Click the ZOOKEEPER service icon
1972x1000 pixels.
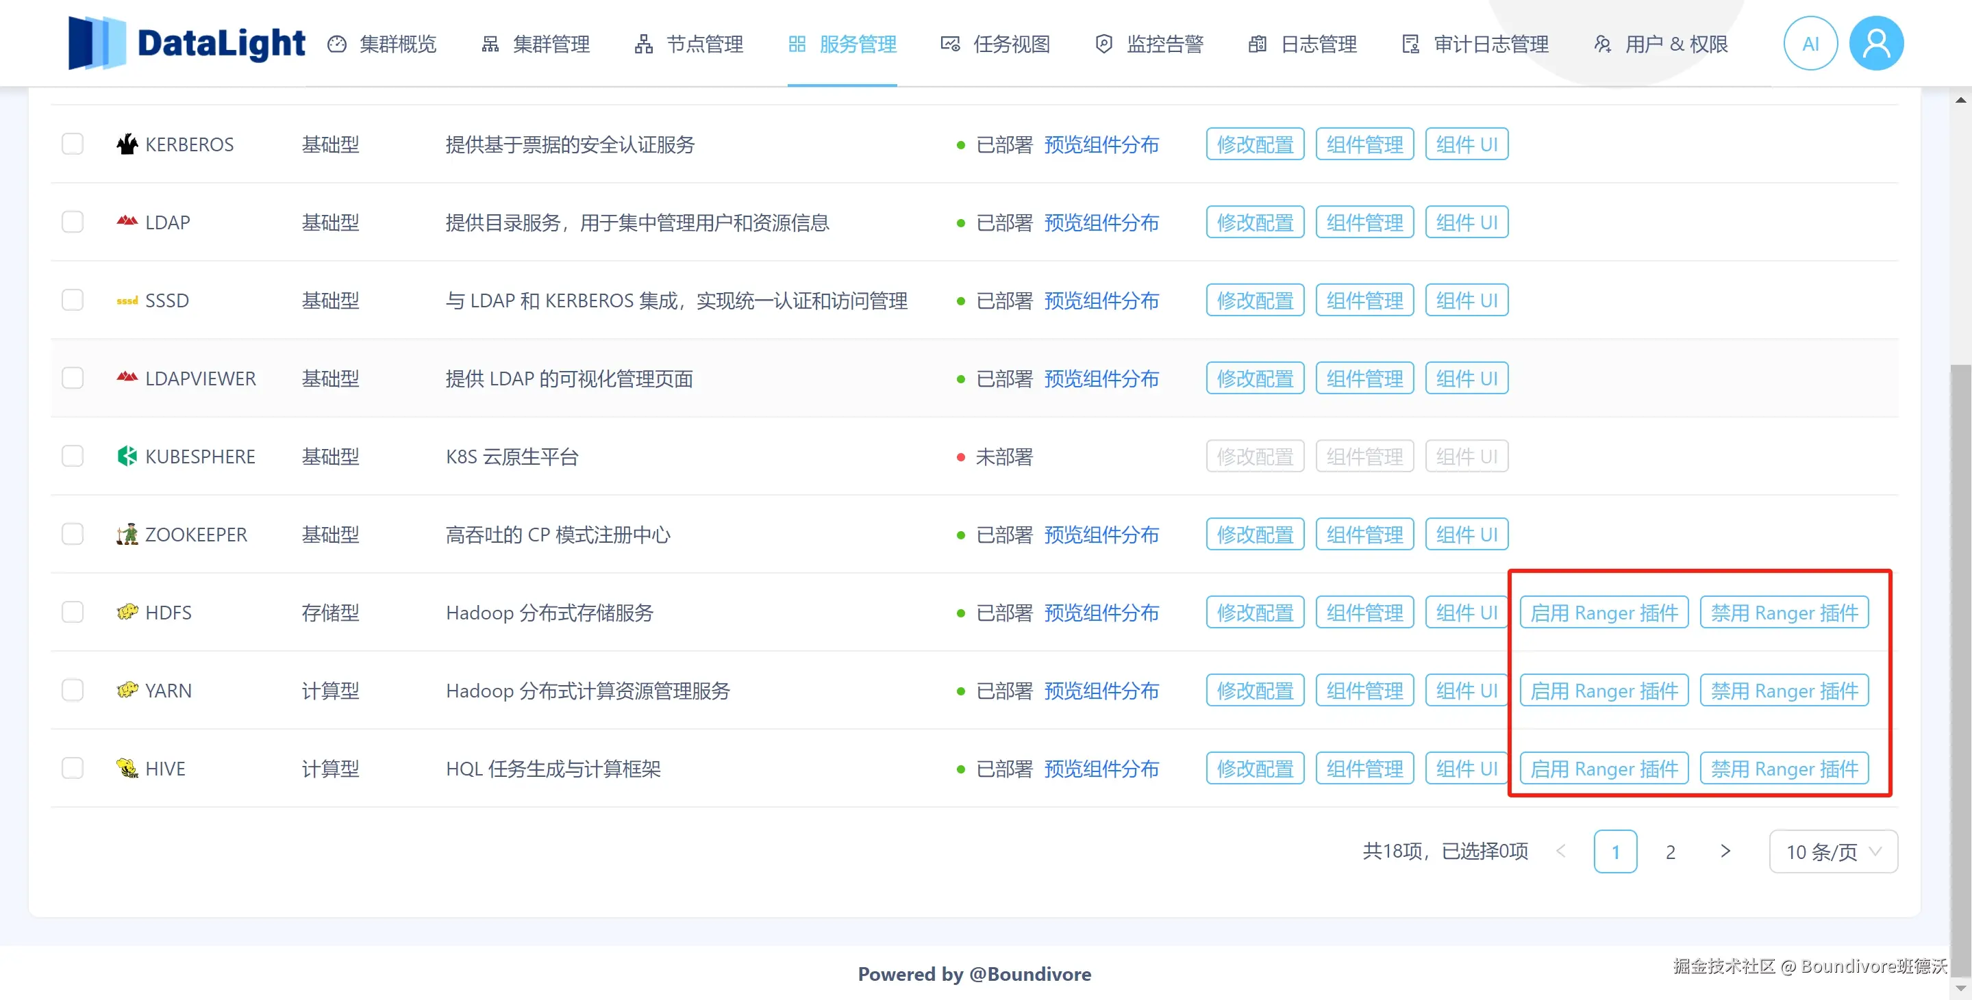click(x=127, y=534)
